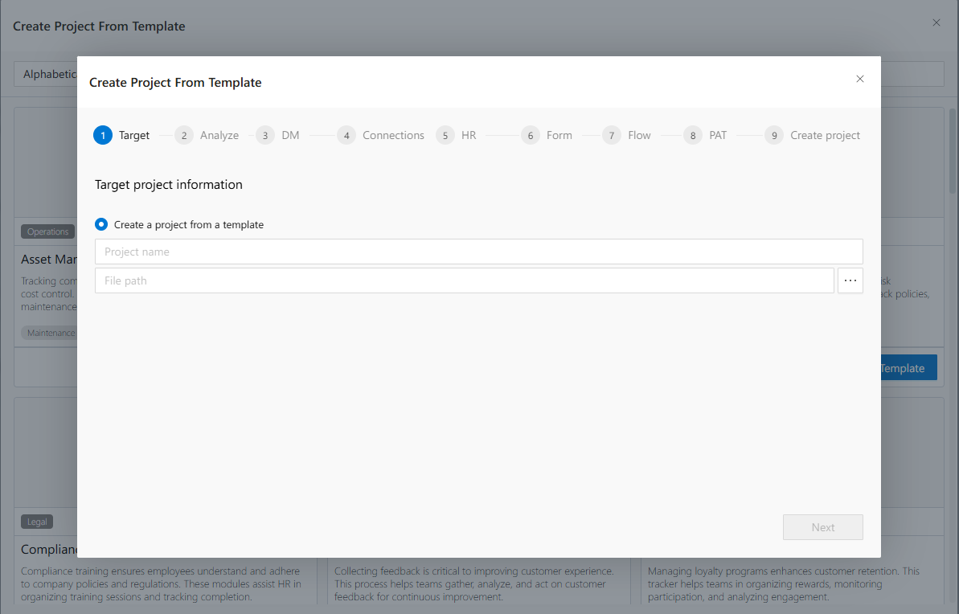
Task: Select the 'Create a project from a template' radio
Action: pos(101,224)
